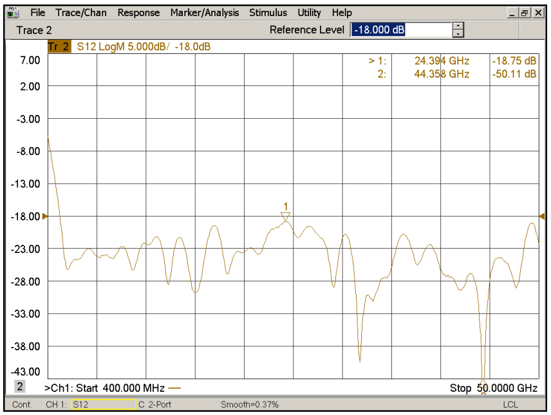Restore the inner window size
This screenshot has width=551, height=415.
click(x=524, y=13)
